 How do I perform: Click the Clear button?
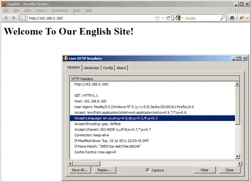(x=204, y=170)
